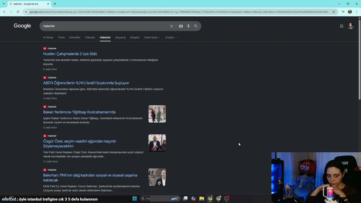Click the snippet starting "Brandeis Üniversitesi raporuna göre"
This screenshot has height=203, width=361.
[103, 91]
